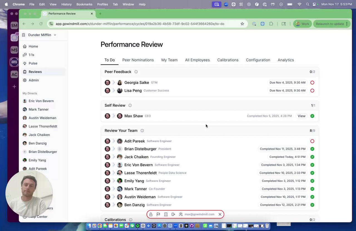Click the Chrome address bar URL
The image size is (356, 231).
pyautogui.click(x=140, y=24)
